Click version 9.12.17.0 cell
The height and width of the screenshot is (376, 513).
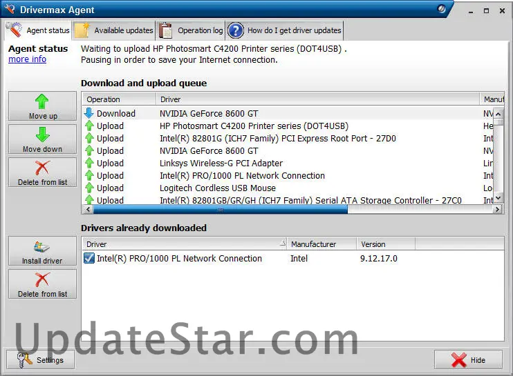pos(379,259)
